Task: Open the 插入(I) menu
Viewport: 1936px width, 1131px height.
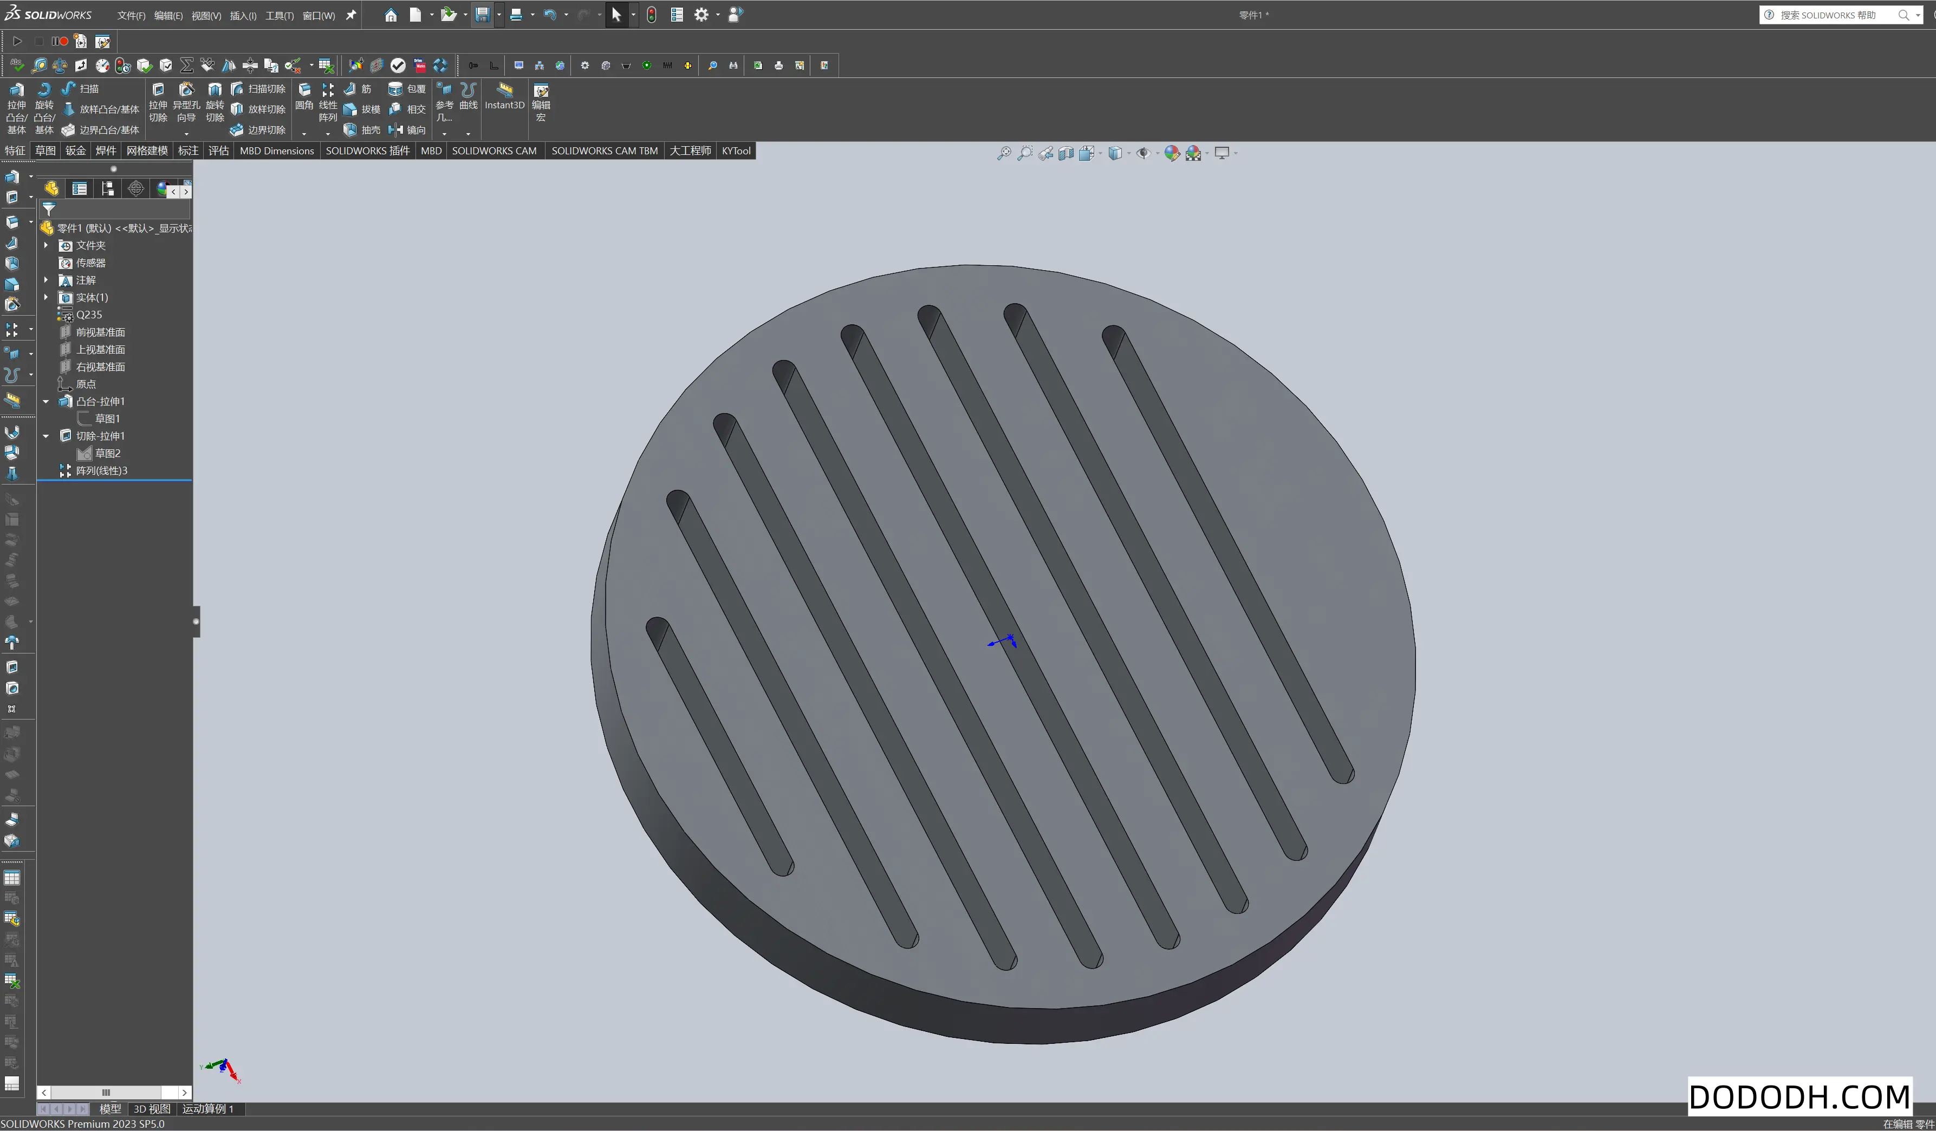Action: coord(244,15)
